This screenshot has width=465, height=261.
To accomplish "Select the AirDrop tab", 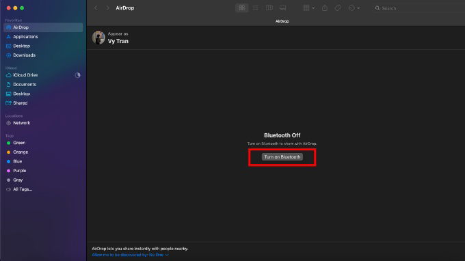I will coord(282,21).
